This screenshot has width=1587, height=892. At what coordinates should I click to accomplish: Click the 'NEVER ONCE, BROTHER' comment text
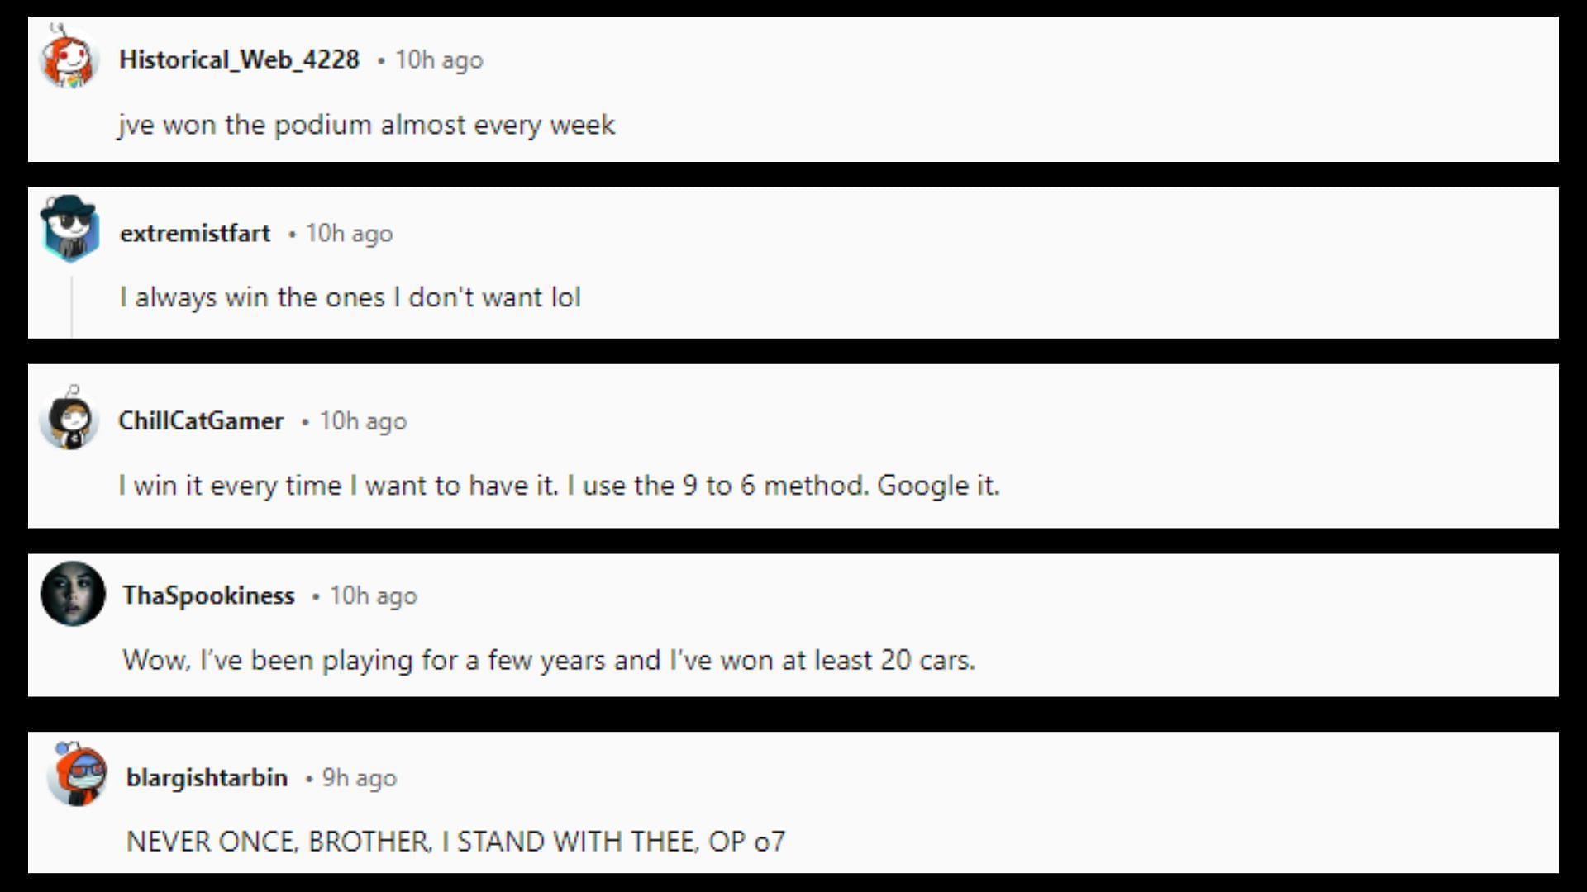click(x=455, y=841)
